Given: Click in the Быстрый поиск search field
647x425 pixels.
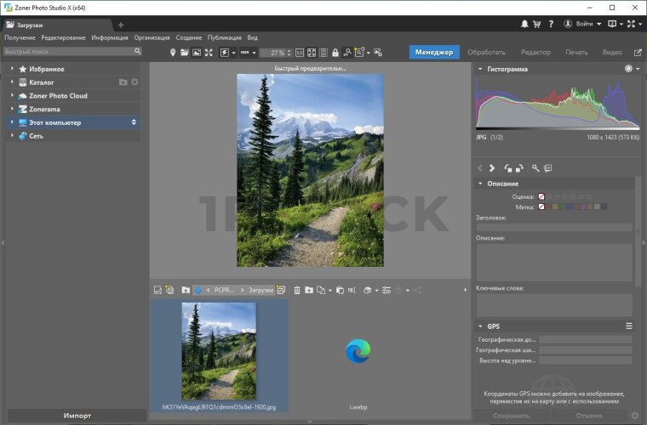Looking at the screenshot, I should pyautogui.click(x=68, y=52).
